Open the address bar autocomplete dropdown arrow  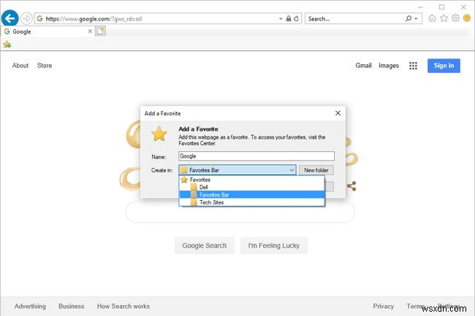(x=281, y=19)
